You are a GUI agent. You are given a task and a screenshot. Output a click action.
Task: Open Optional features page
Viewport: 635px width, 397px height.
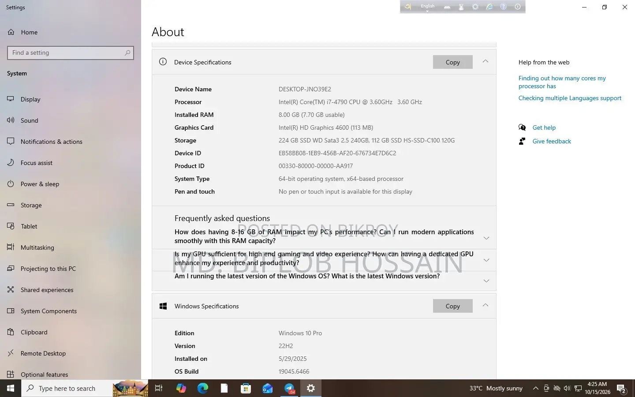[71, 375]
